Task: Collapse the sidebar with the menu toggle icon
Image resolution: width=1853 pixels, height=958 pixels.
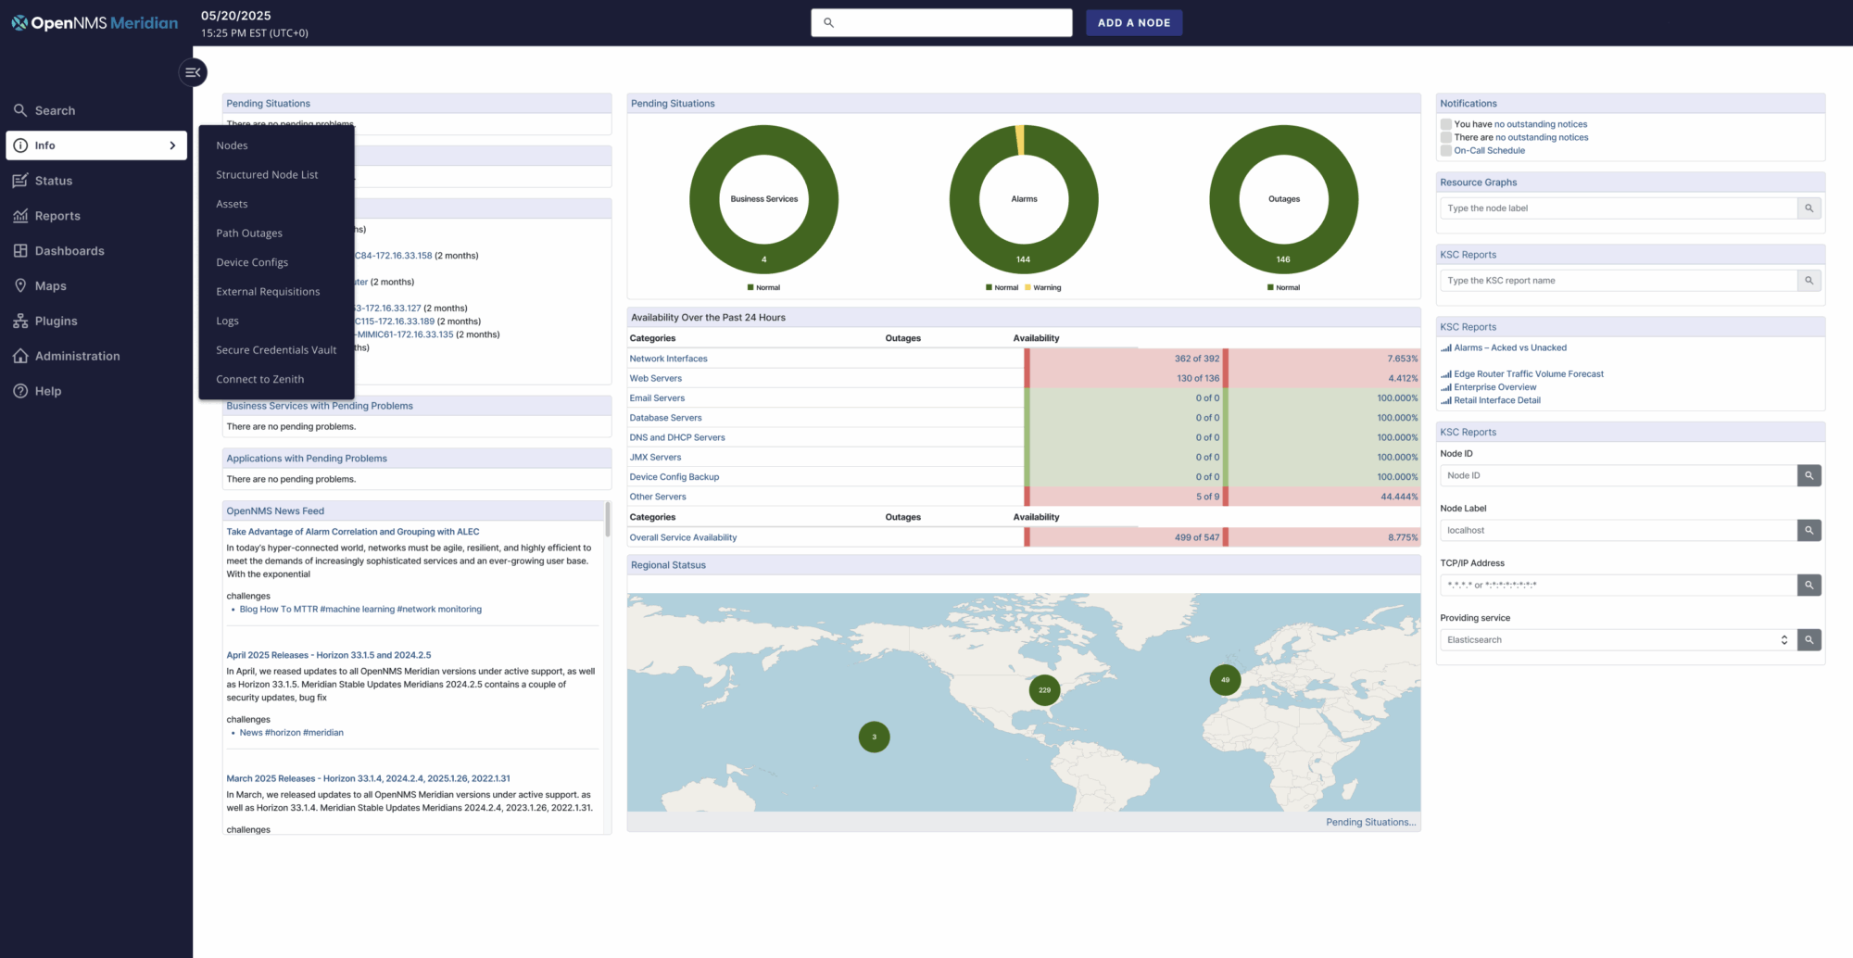Action: tap(193, 72)
